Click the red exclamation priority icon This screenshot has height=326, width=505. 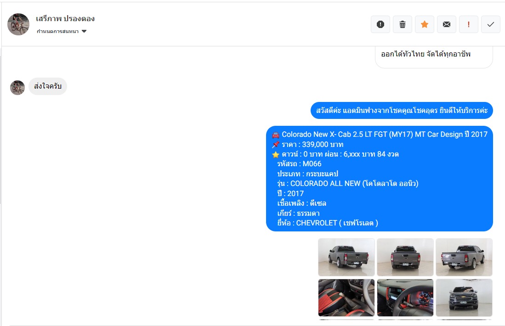point(469,24)
